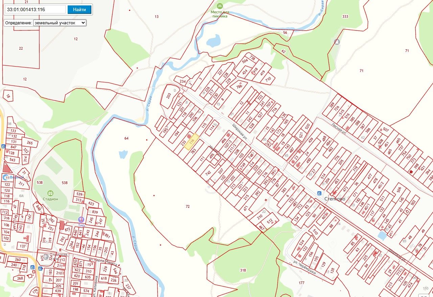Select parcel 742
The width and height of the screenshot is (433, 297).
coord(208,173)
